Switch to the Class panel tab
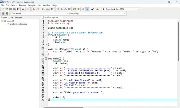The width and height of the screenshot is (180, 108). [11, 18]
